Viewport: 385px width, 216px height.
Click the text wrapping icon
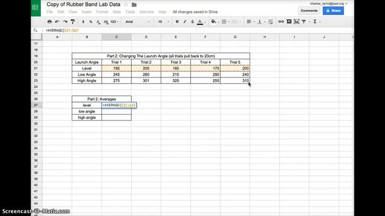tap(271, 22)
